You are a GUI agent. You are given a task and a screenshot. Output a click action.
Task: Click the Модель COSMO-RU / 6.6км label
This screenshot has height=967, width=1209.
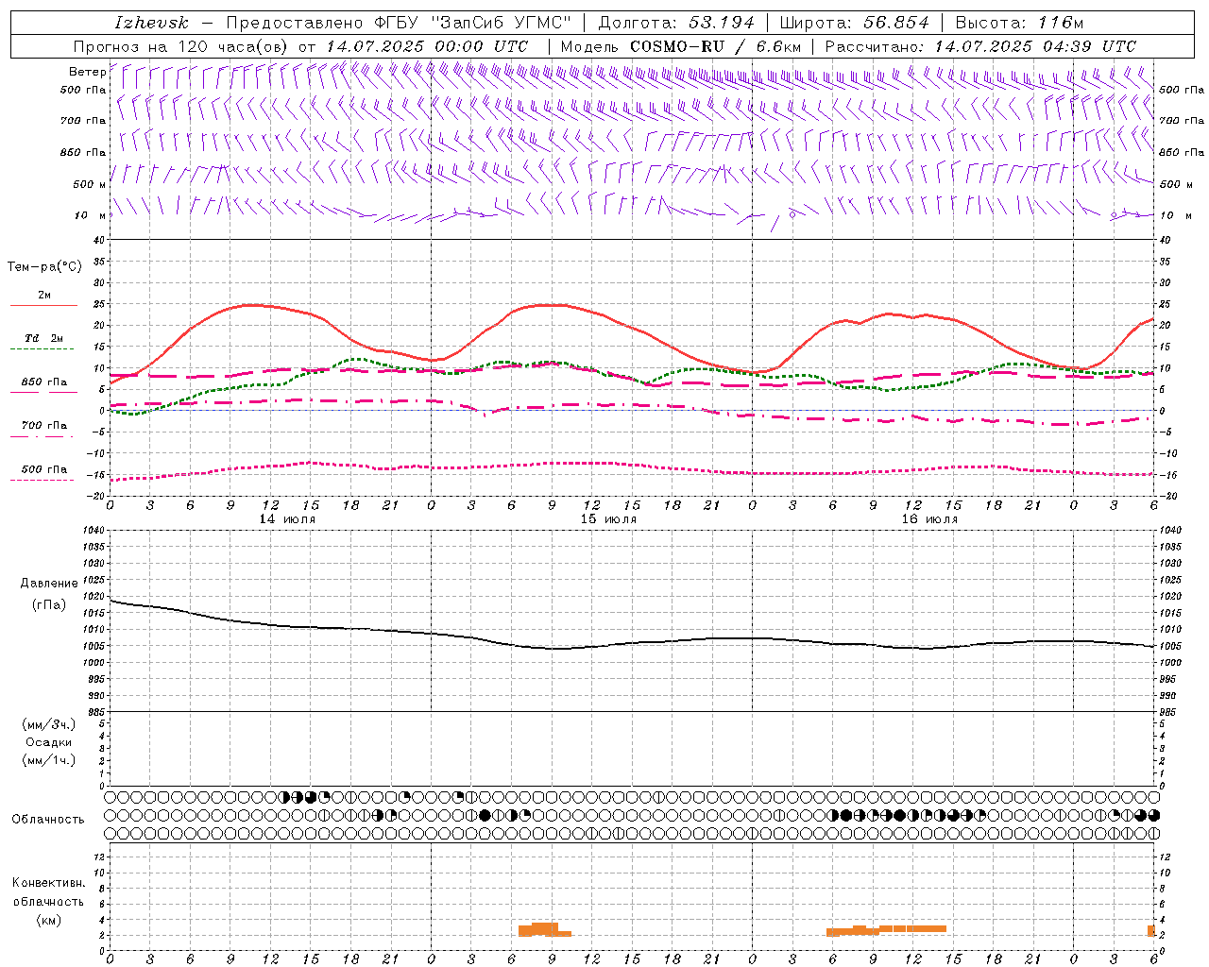pos(680,46)
